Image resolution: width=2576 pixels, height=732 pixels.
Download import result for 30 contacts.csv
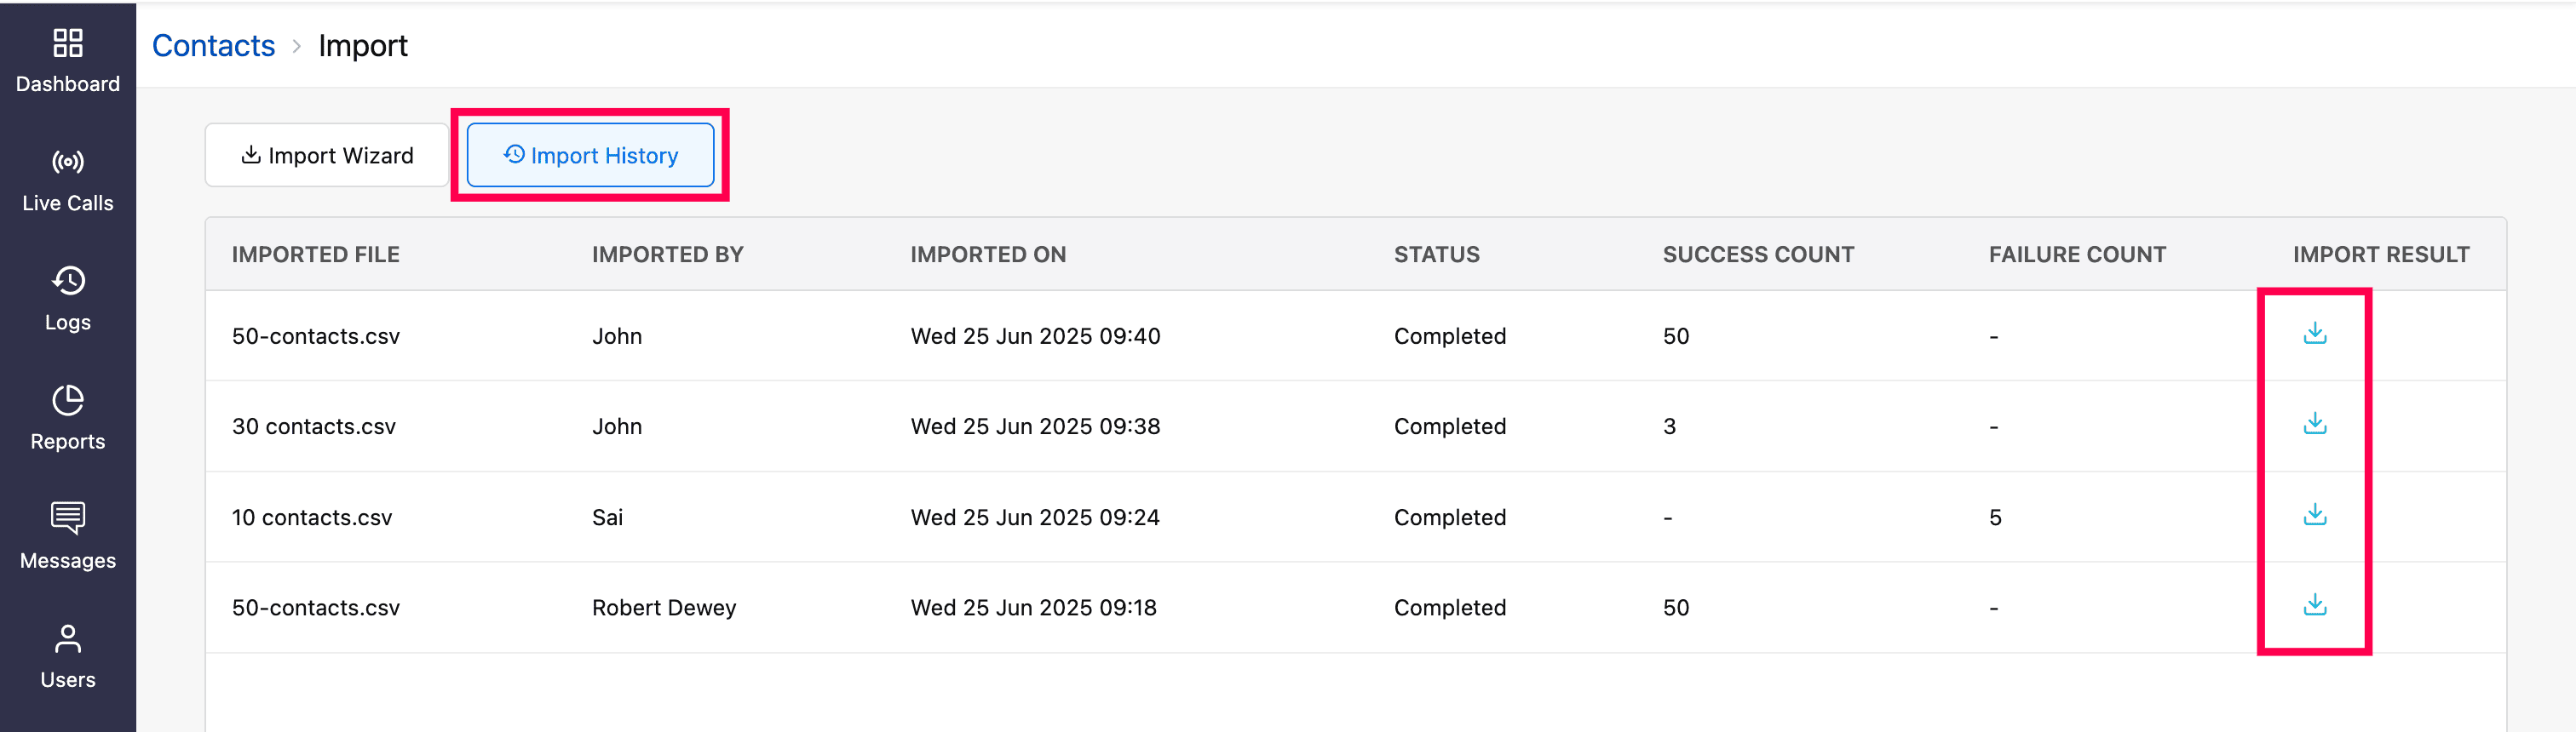pos(2314,425)
